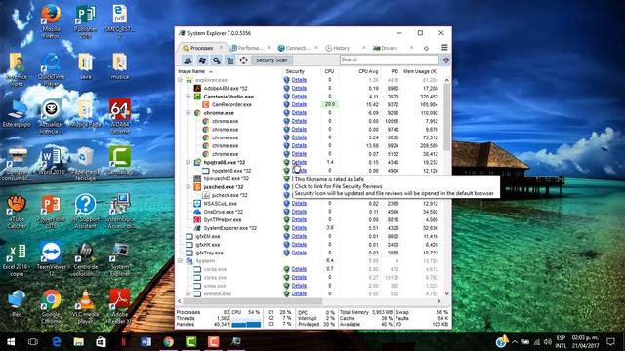Select the igfxEM.exe process row
This screenshot has width=625, height=351.
pos(309,236)
